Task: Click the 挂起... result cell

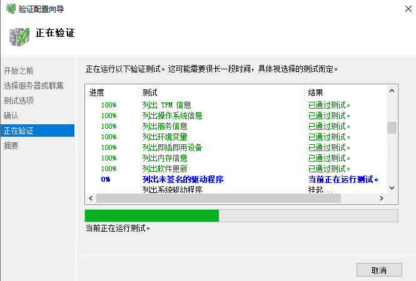Action: (x=320, y=189)
